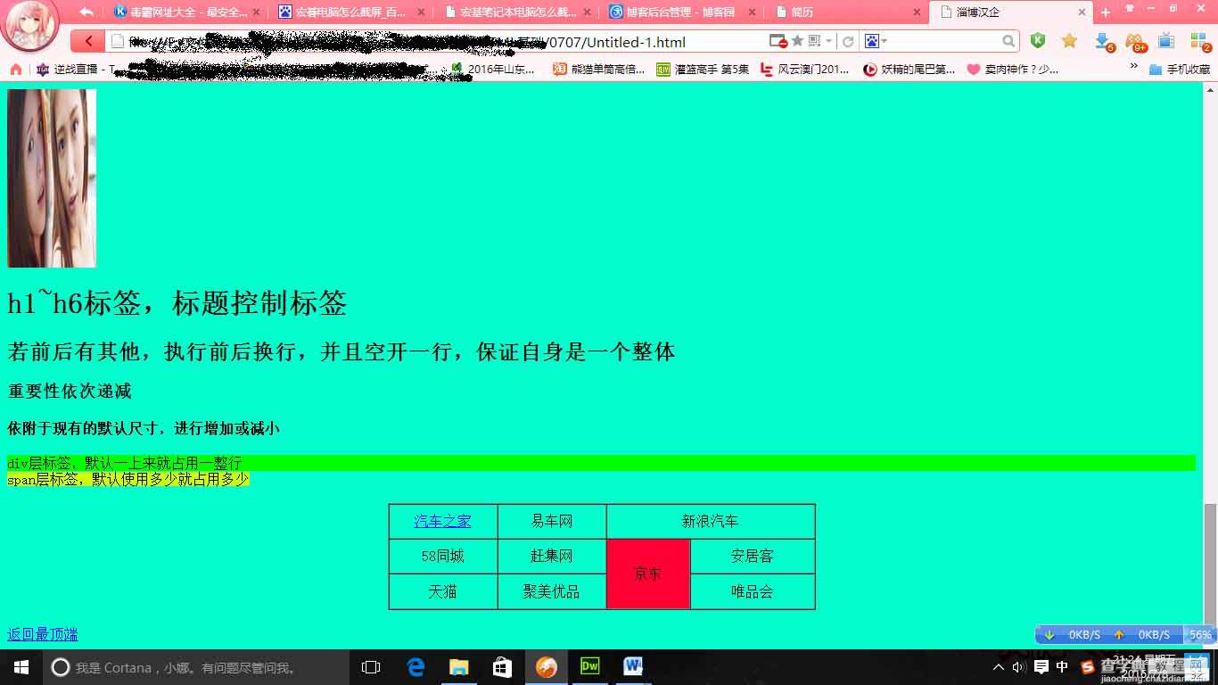Open the 2016年山东 bookmark
This screenshot has width=1218, height=685.
click(493, 69)
